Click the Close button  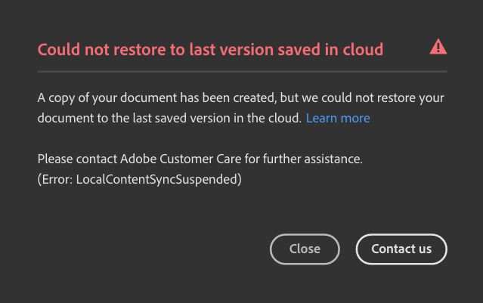point(305,249)
